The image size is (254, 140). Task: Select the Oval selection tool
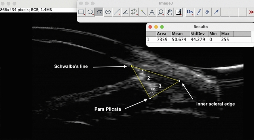[x=90, y=12]
